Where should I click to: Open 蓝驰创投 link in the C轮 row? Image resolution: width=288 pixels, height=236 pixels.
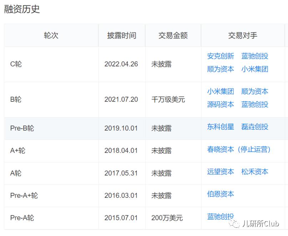(x=255, y=56)
